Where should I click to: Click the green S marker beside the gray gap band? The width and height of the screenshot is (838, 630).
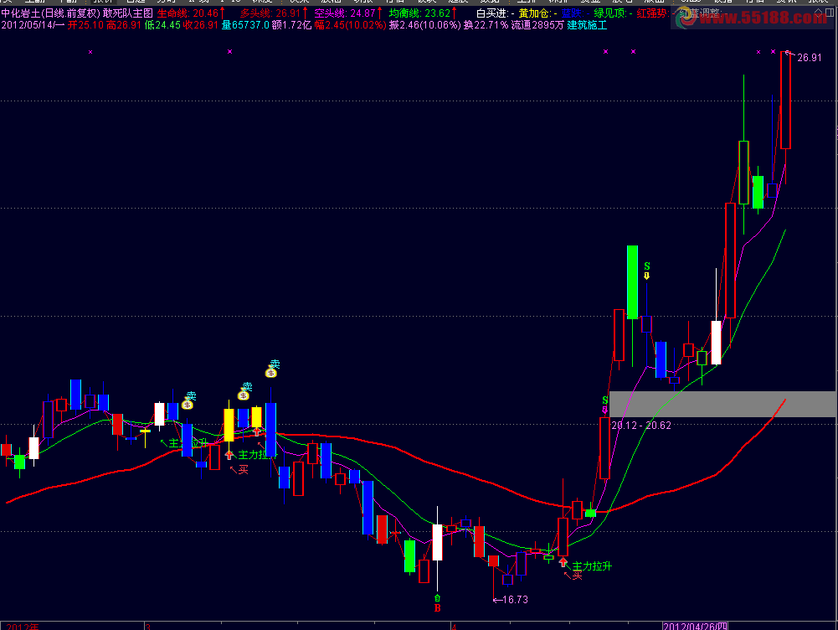[605, 400]
